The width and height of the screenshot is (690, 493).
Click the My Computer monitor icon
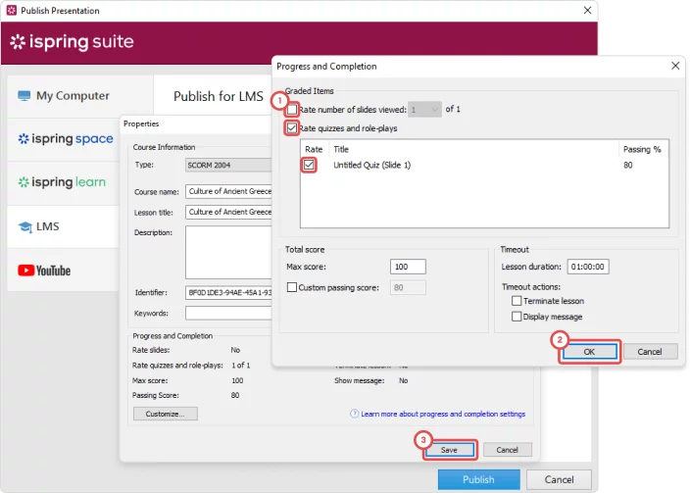click(x=25, y=95)
